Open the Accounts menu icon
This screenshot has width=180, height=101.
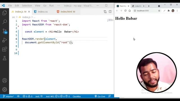pyautogui.click(x=4, y=81)
